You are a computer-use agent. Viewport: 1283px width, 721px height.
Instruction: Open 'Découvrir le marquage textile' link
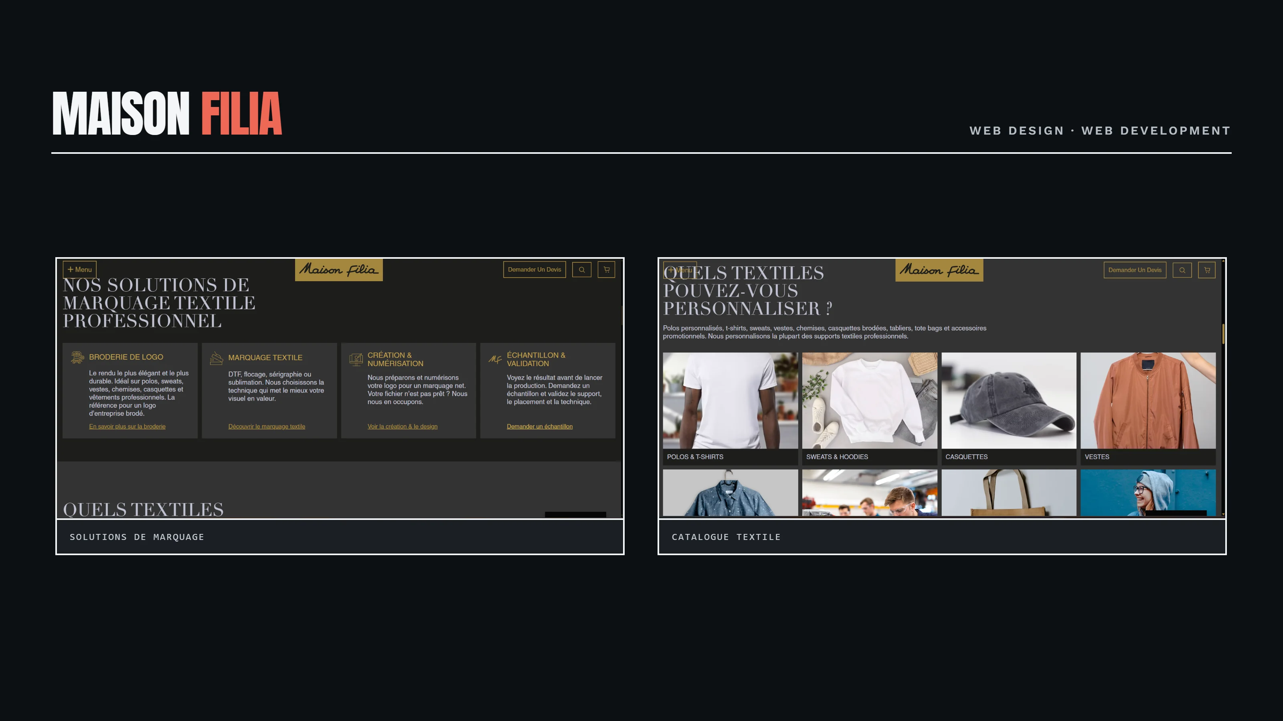tap(267, 427)
